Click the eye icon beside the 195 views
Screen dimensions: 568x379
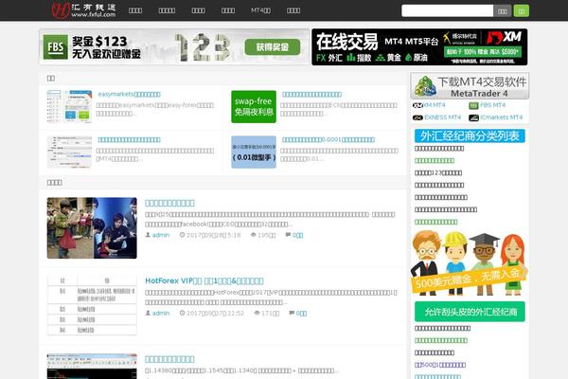tap(253, 235)
